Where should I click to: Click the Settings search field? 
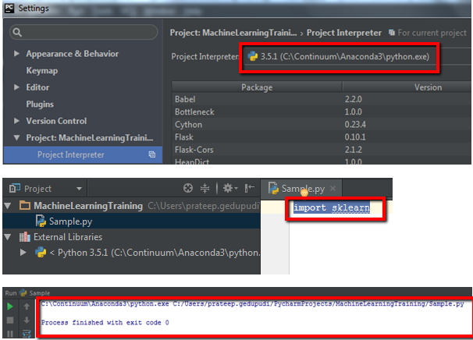85,33
